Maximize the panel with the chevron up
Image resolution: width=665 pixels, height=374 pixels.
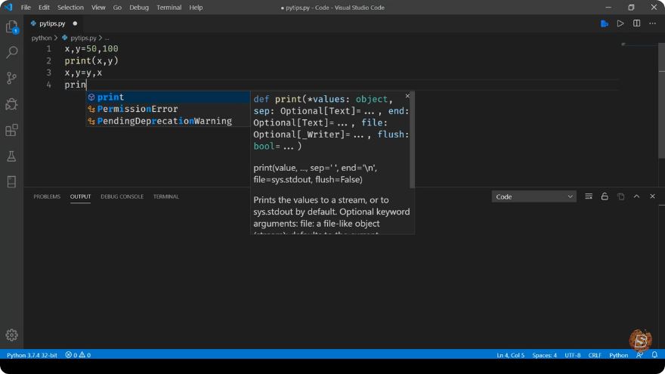coord(636,196)
